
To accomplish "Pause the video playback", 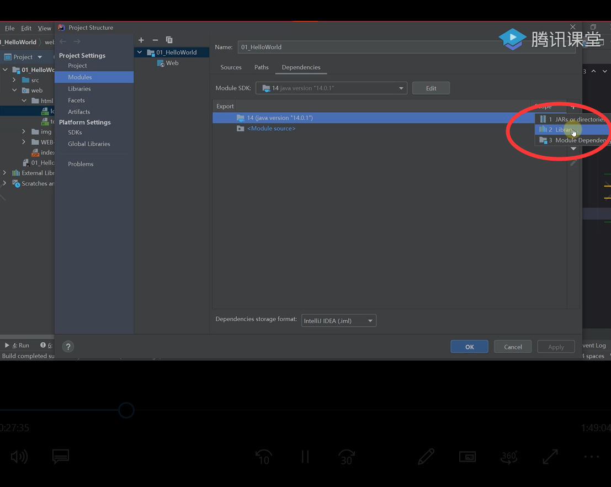I will click(305, 457).
